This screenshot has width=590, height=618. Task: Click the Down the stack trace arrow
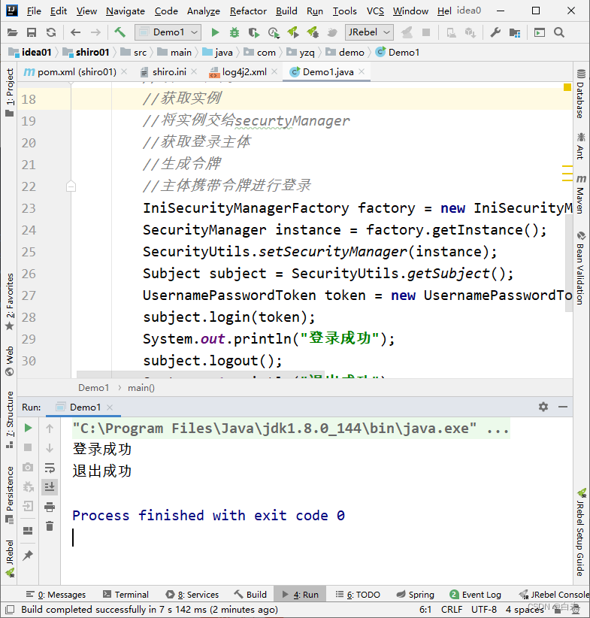coord(50,448)
